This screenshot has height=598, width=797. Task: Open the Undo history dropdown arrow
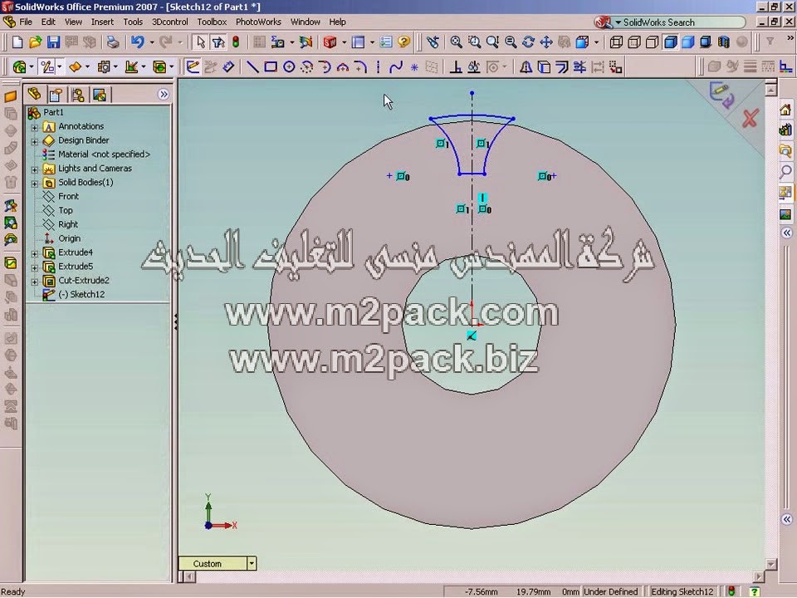(x=151, y=42)
